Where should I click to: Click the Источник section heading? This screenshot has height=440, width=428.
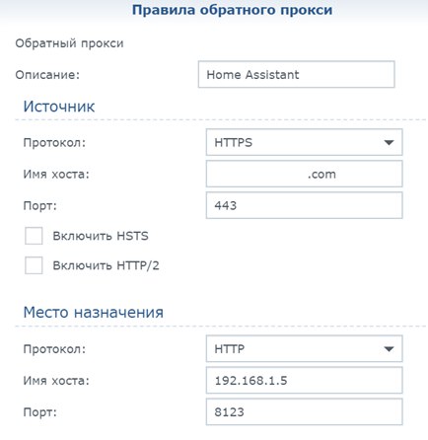click(x=59, y=107)
